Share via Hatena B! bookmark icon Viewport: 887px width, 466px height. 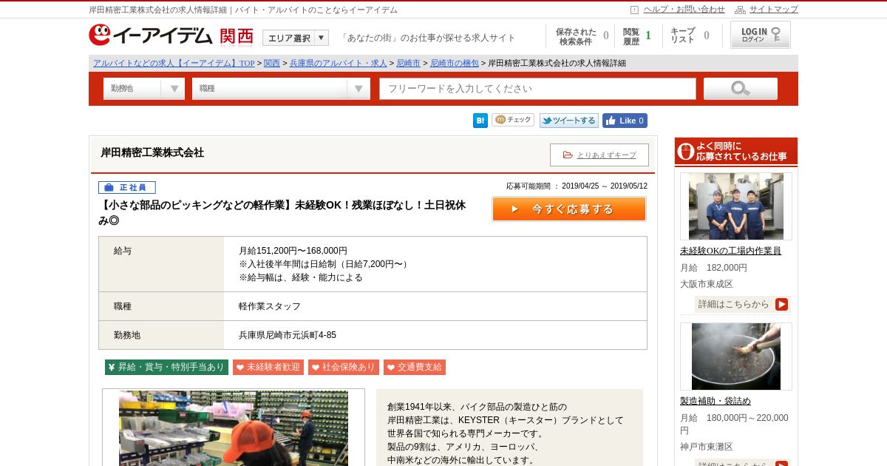click(480, 121)
